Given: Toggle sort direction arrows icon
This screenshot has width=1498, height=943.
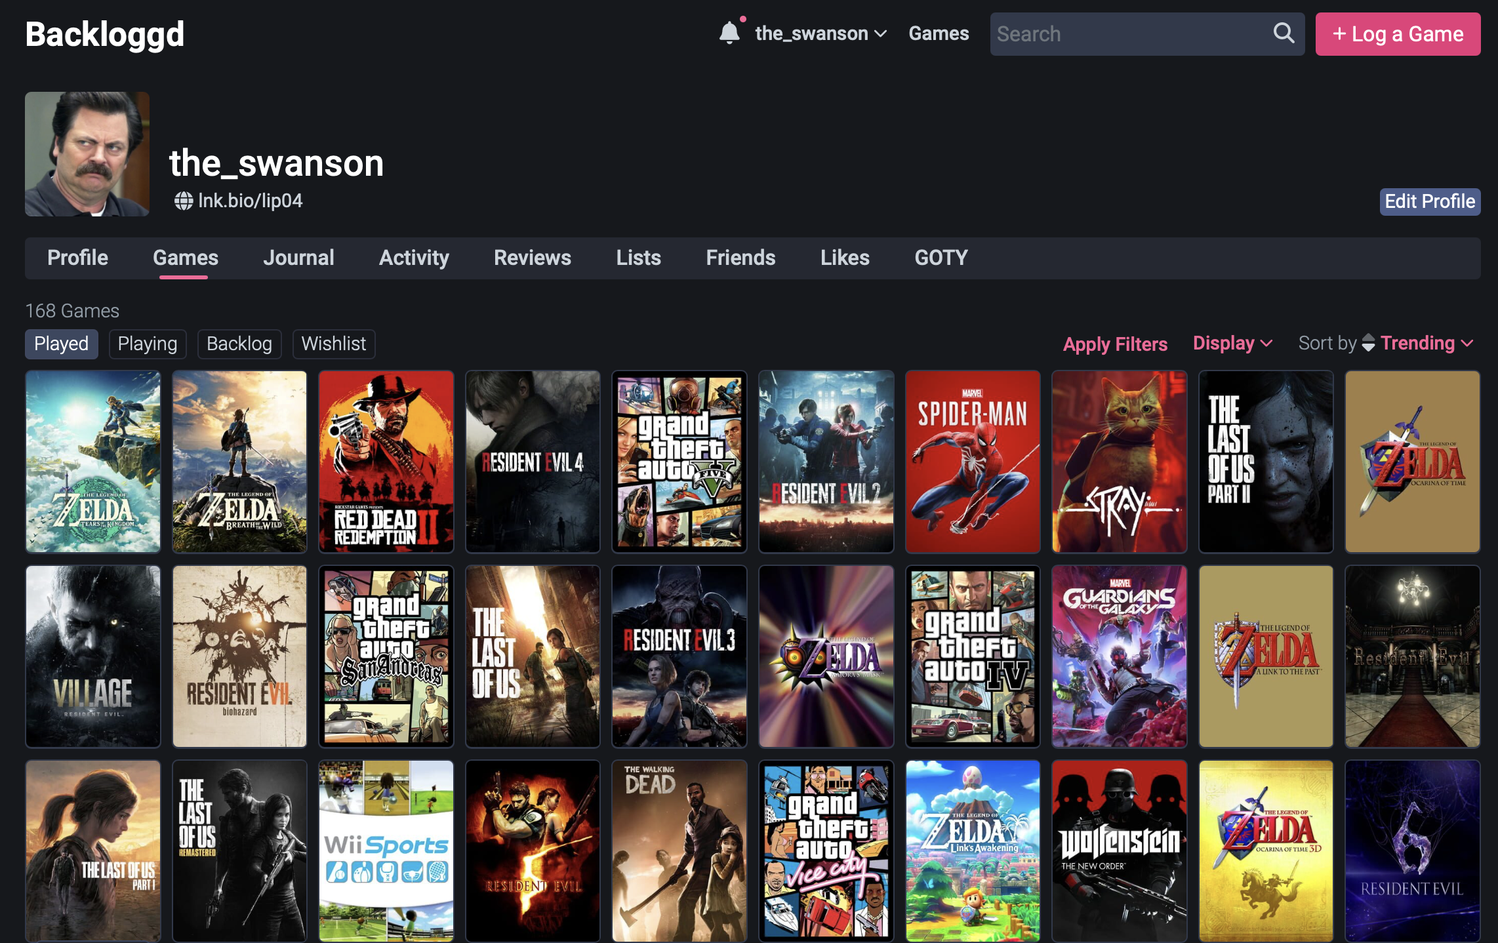Looking at the screenshot, I should pos(1368,343).
